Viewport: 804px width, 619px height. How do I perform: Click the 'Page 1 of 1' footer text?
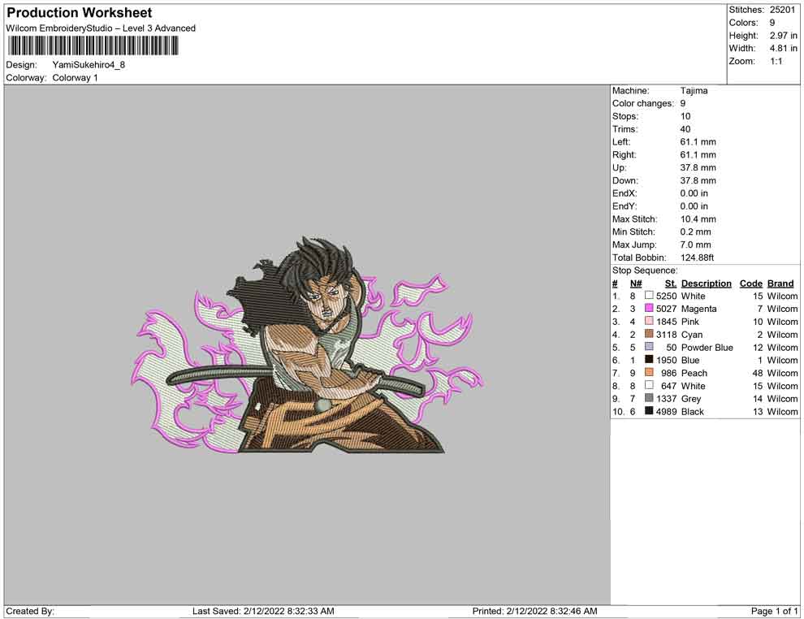point(774,611)
